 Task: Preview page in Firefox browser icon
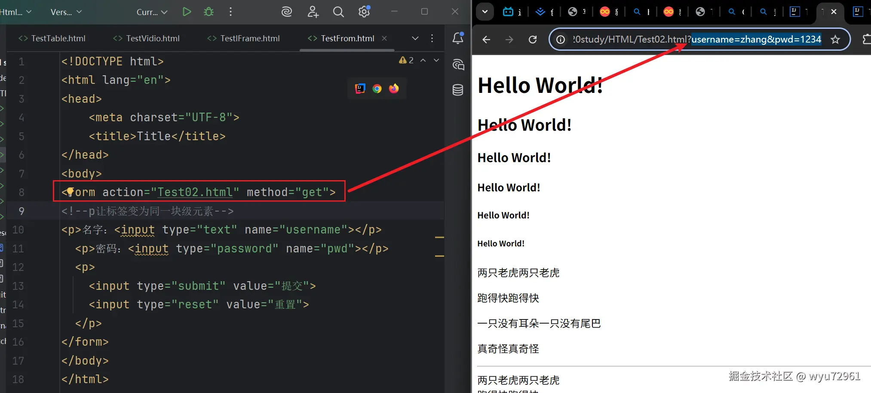[394, 89]
